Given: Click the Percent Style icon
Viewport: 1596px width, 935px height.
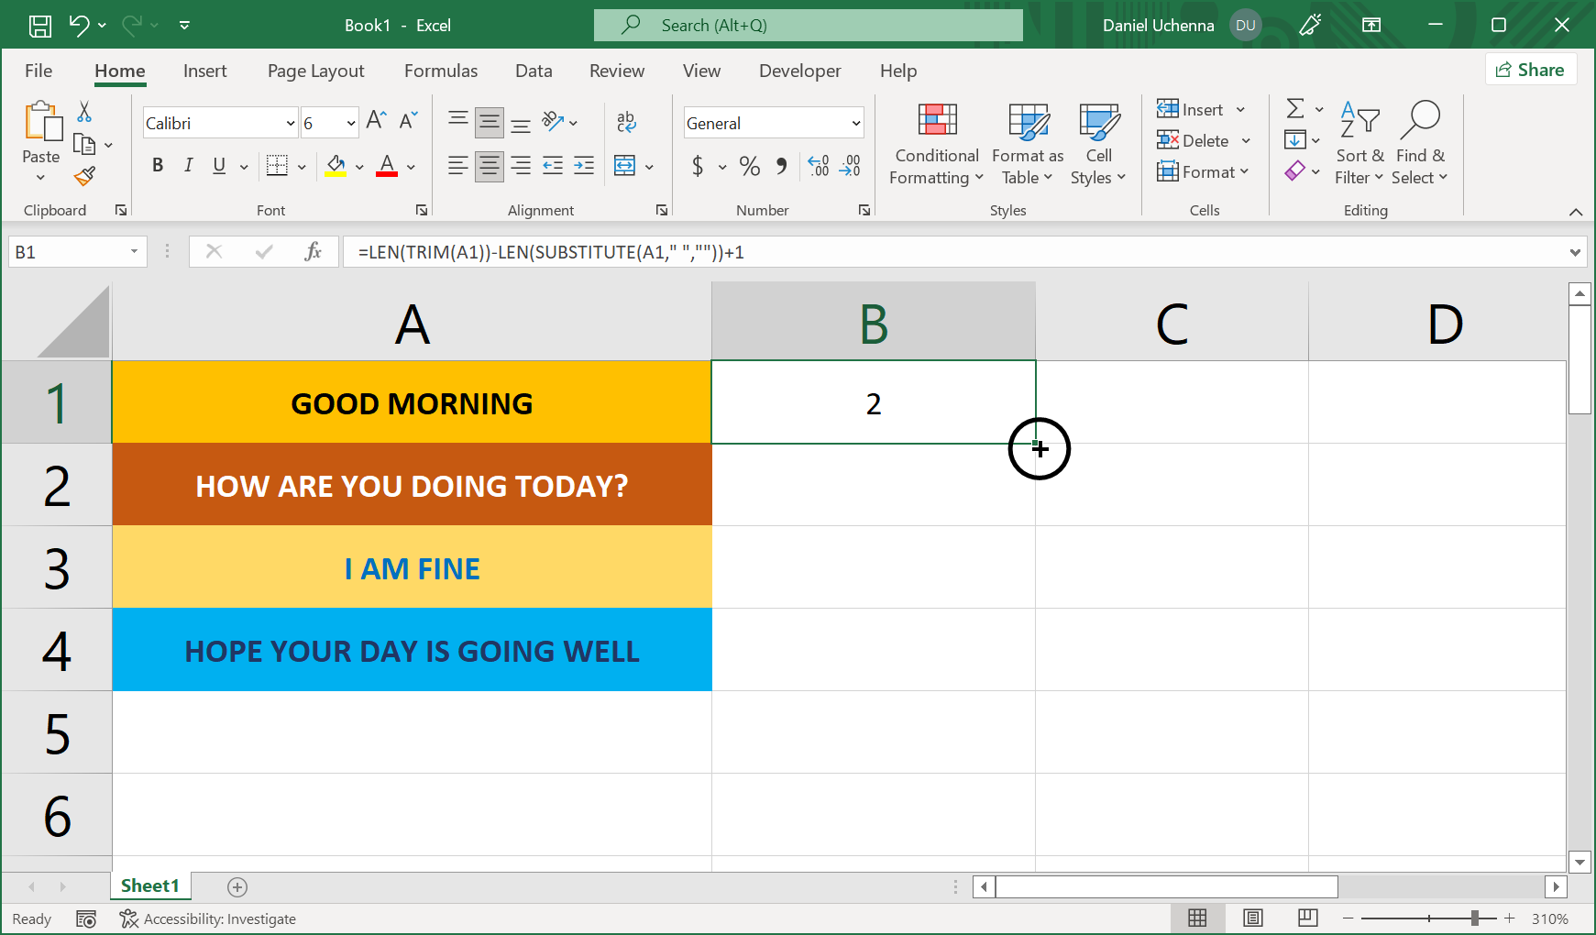Looking at the screenshot, I should tap(750, 166).
